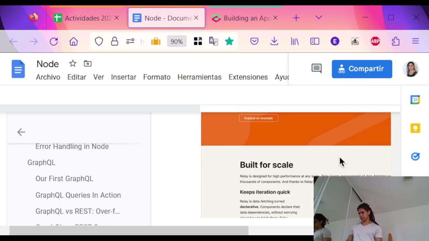Viewport: 429px width, 241px height.
Task: Switch to the Actividades spreadsheet tab
Action: coord(87,18)
